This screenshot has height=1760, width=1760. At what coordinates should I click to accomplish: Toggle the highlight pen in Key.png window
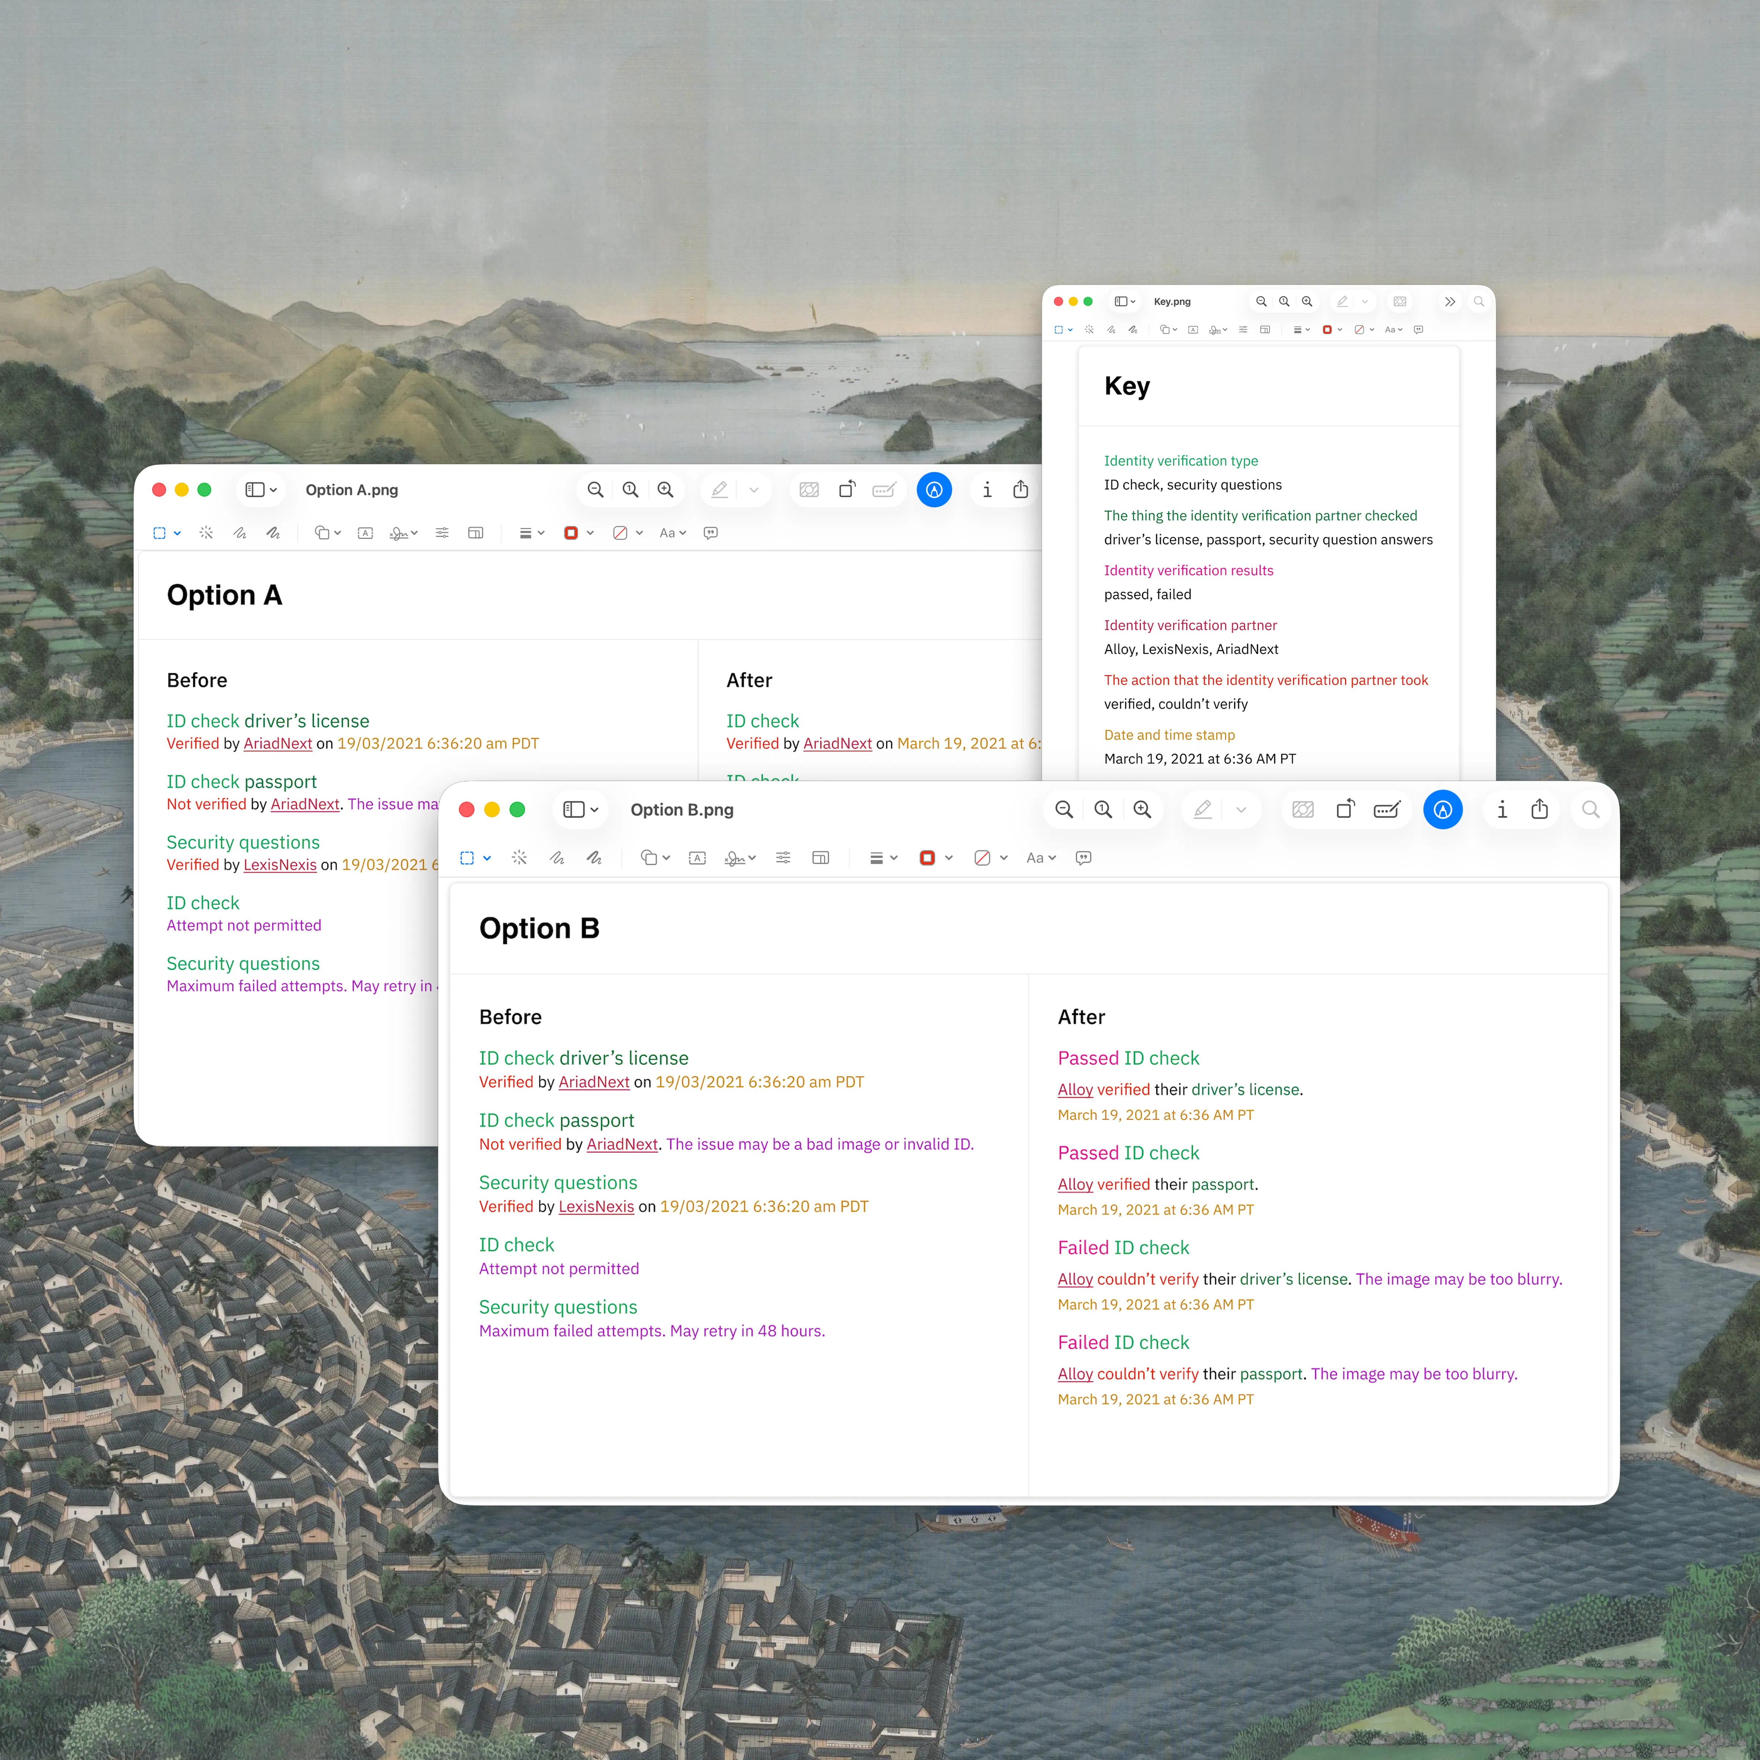[x=1342, y=301]
